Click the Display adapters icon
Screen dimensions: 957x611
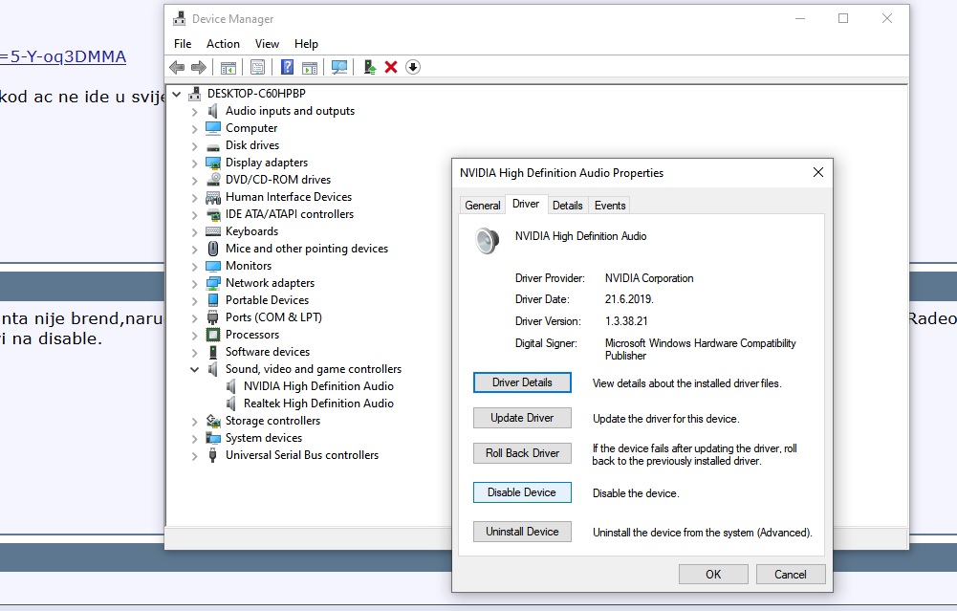point(213,163)
